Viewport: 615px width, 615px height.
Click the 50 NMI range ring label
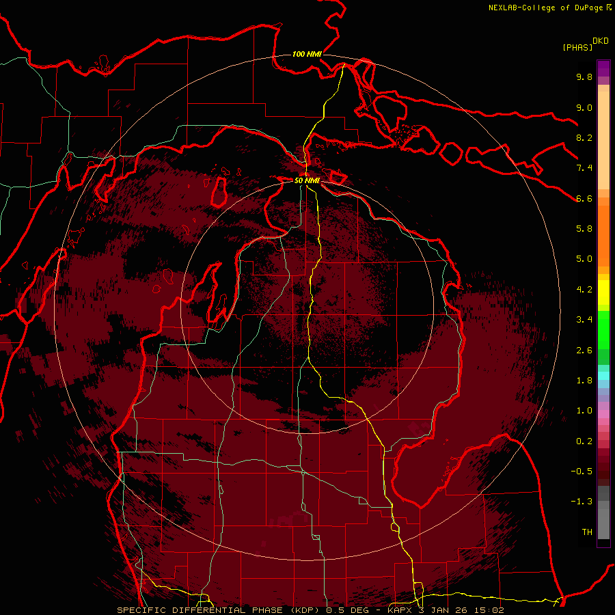pyautogui.click(x=307, y=180)
